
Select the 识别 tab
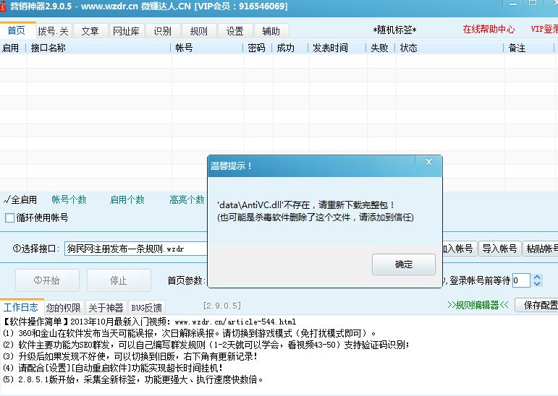coord(163,31)
